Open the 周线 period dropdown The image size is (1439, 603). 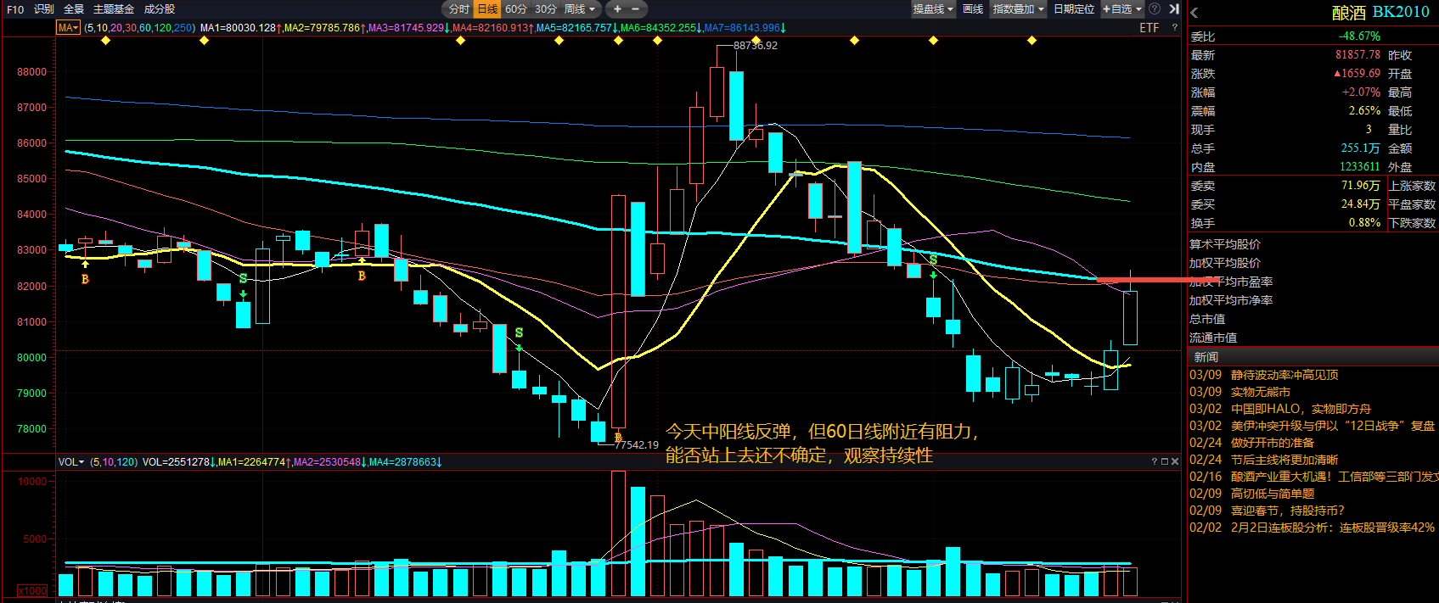pyautogui.click(x=580, y=9)
